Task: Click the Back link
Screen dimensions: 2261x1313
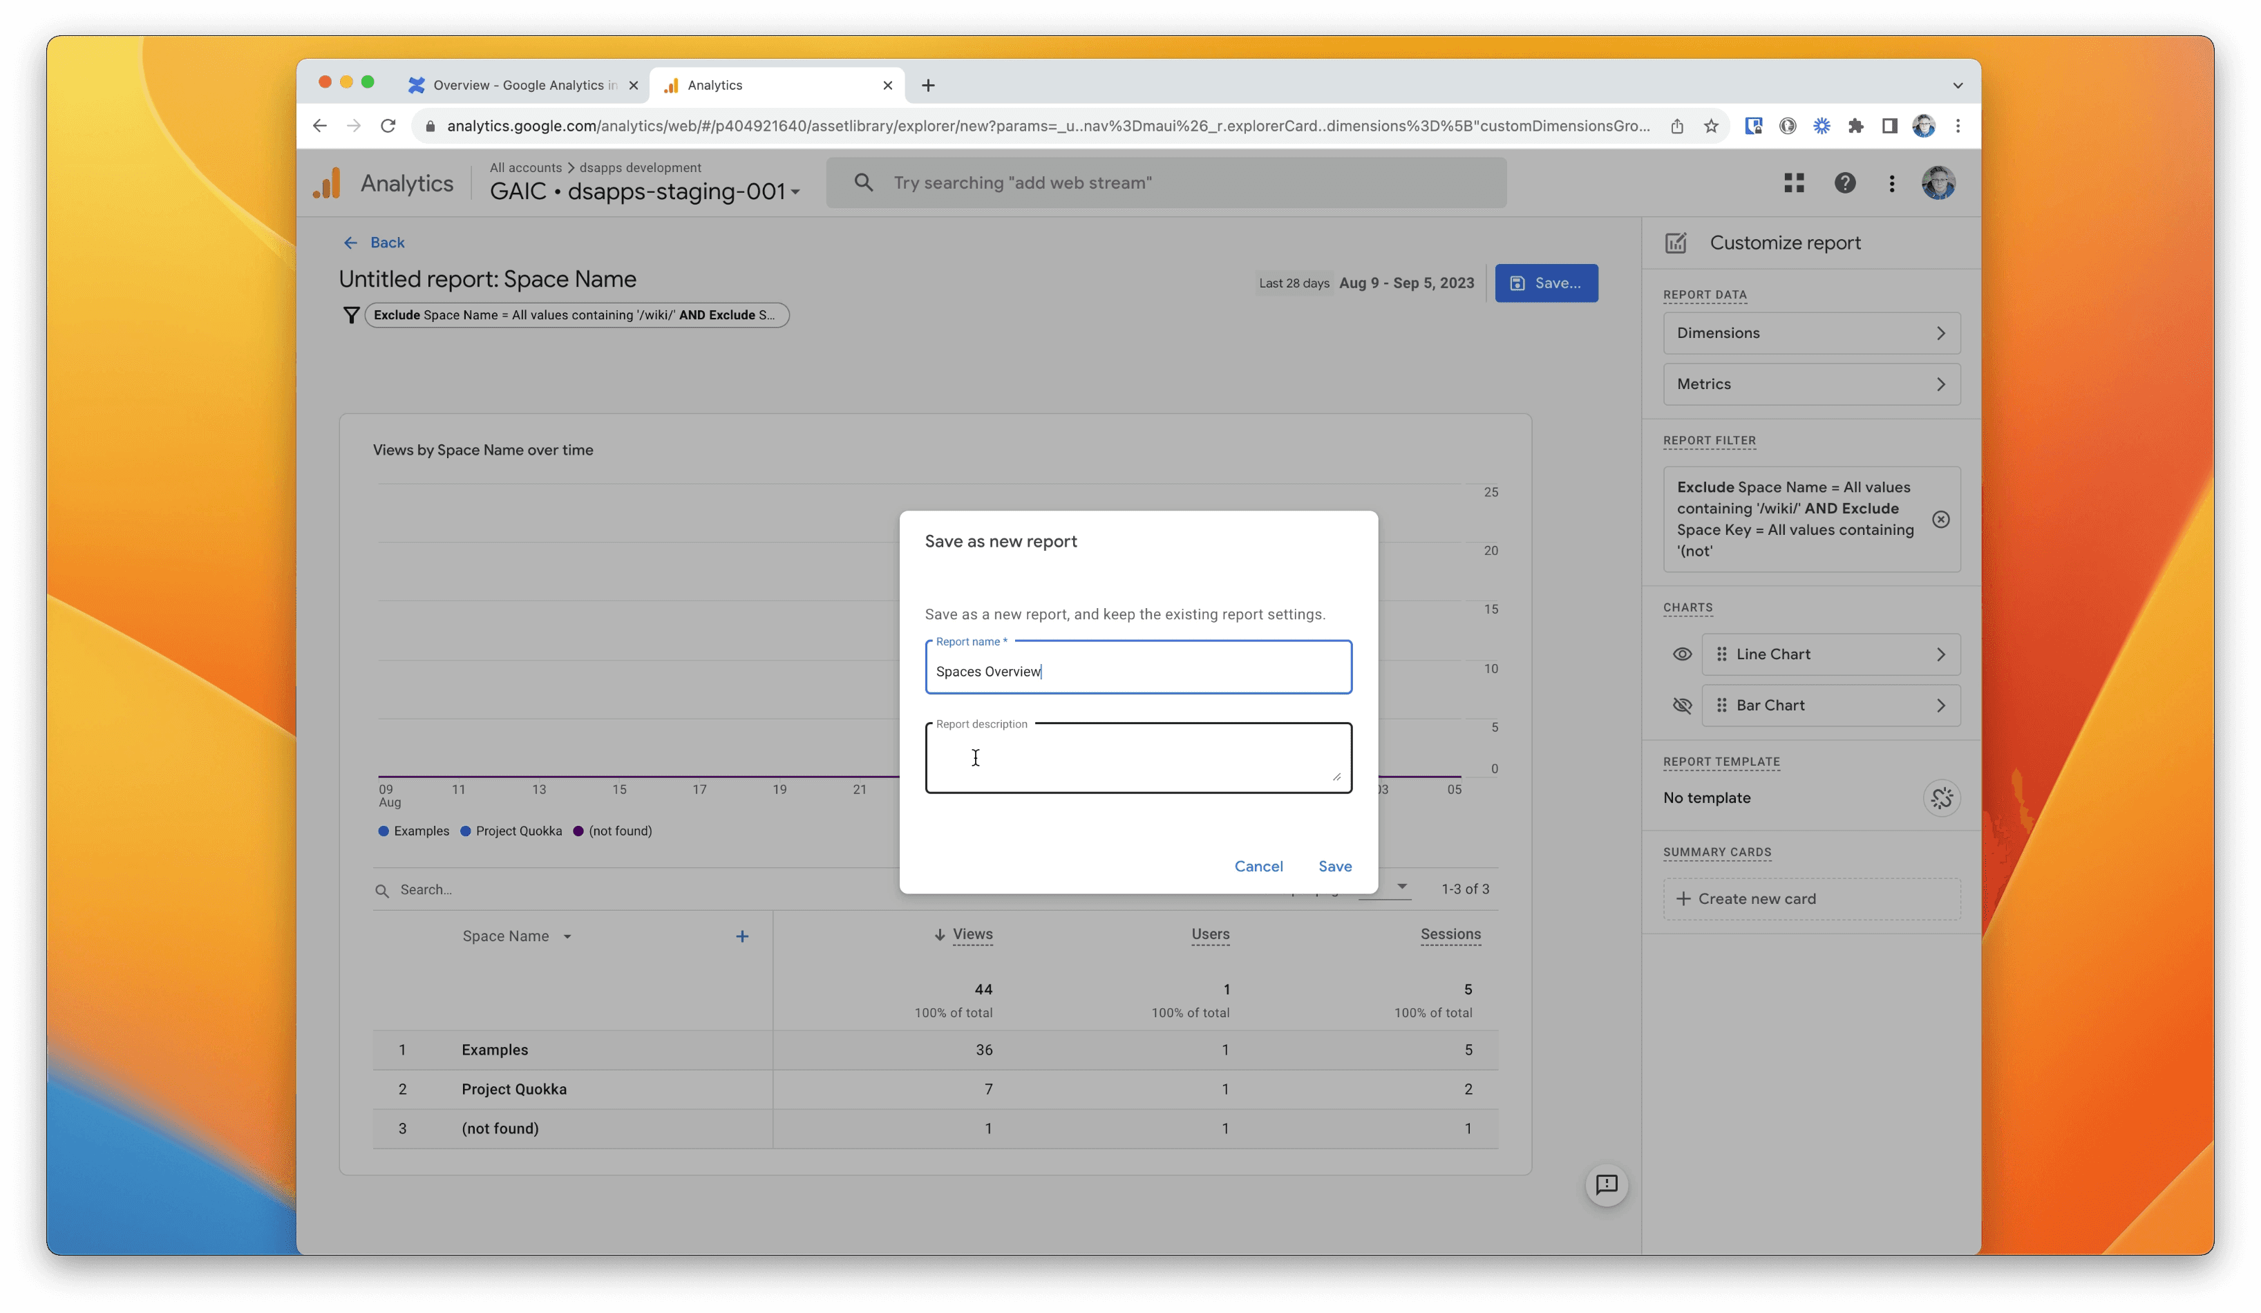Action: 374,243
